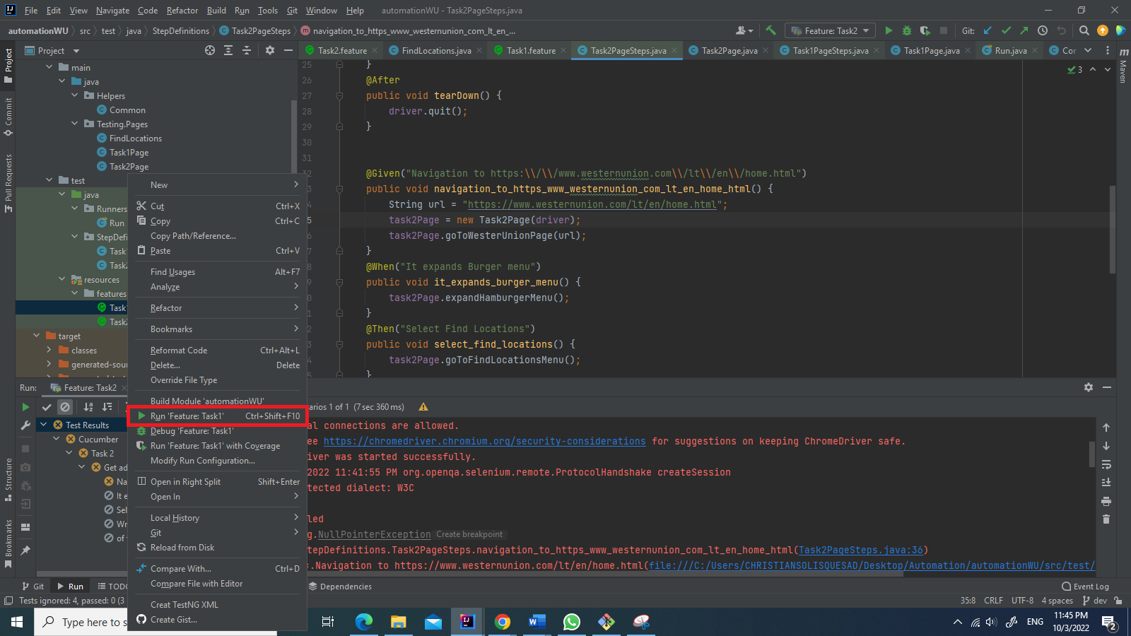Image resolution: width=1131 pixels, height=636 pixels.
Task: Click the Search Everywhere magnifier icon
Action: click(x=1084, y=30)
